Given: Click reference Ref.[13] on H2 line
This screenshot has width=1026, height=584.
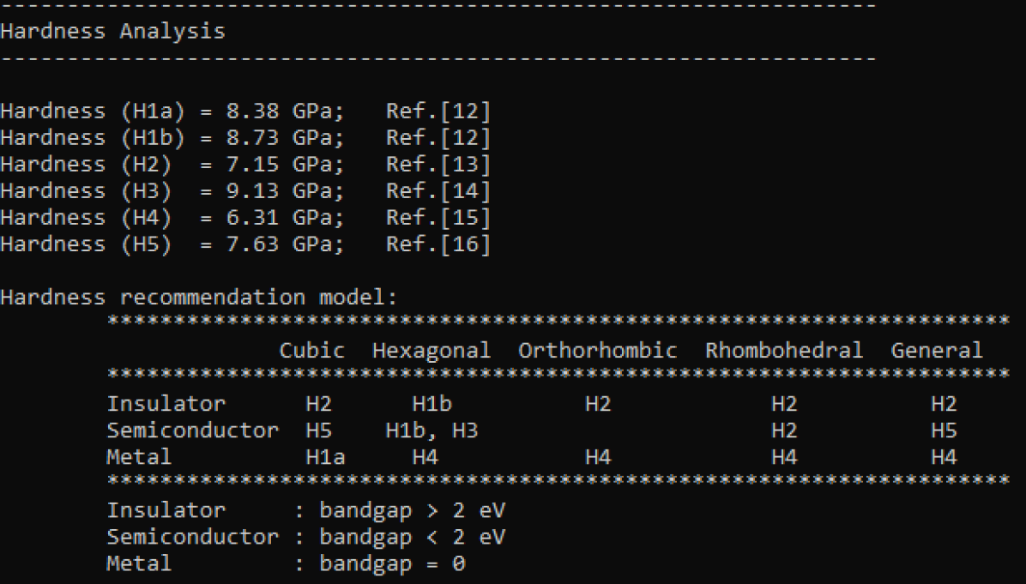Looking at the screenshot, I should [x=438, y=164].
